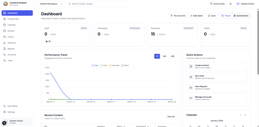The height and width of the screenshot is (127, 259).
Task: Click the Create Content plus icon
Action: (191, 67)
